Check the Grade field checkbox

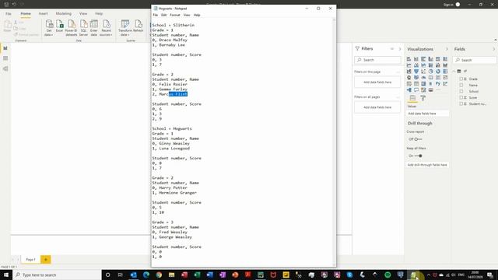click(461, 79)
